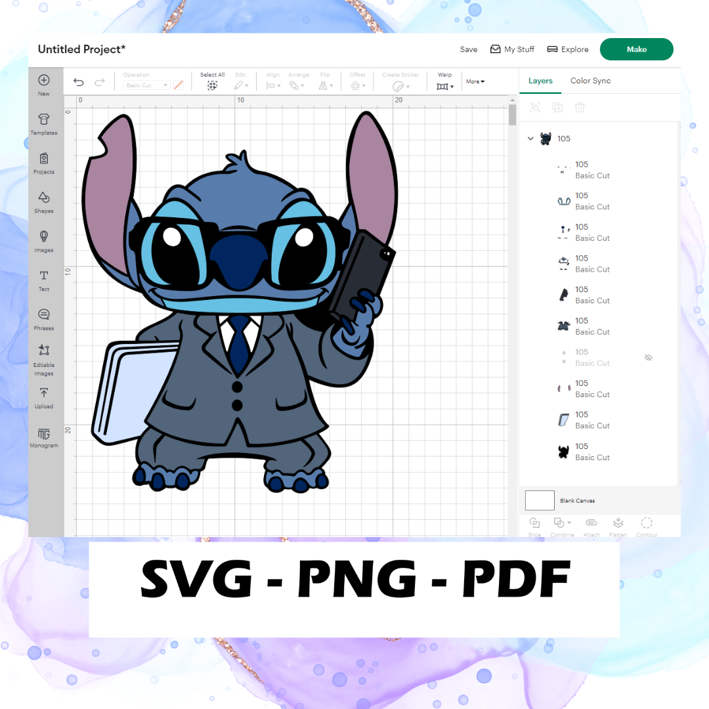Click the Redo arrow

[100, 82]
